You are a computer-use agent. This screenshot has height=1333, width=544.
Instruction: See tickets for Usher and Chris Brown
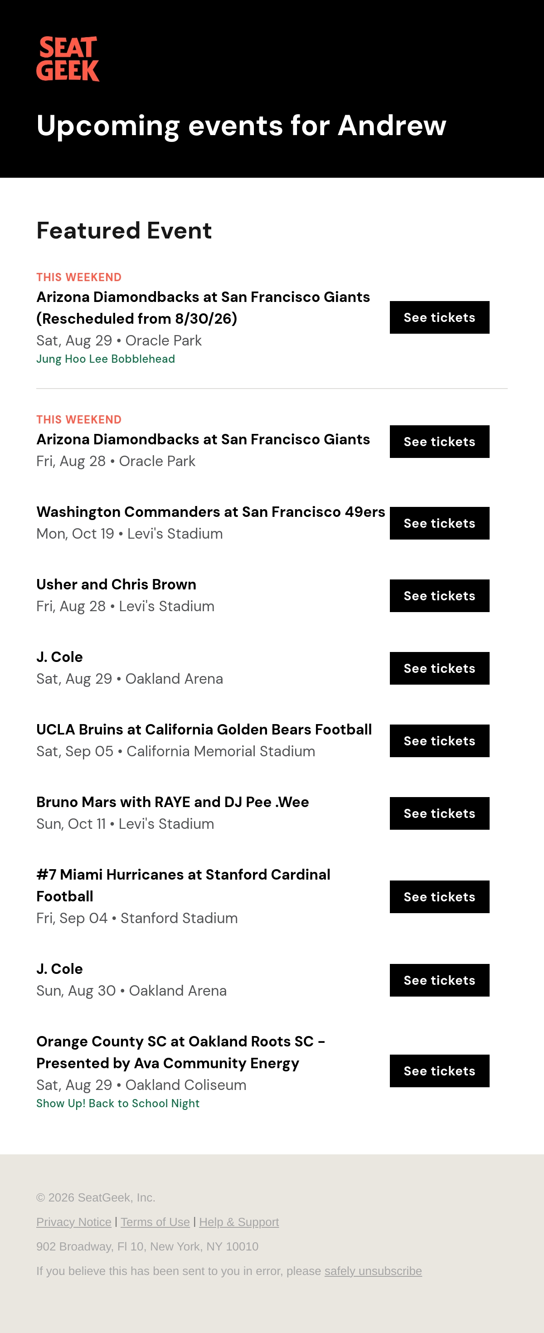tap(439, 596)
